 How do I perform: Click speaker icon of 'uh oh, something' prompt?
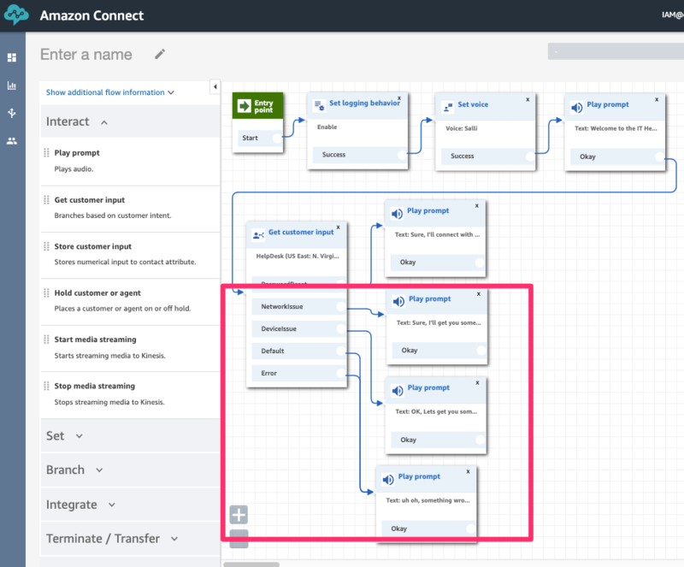click(388, 480)
